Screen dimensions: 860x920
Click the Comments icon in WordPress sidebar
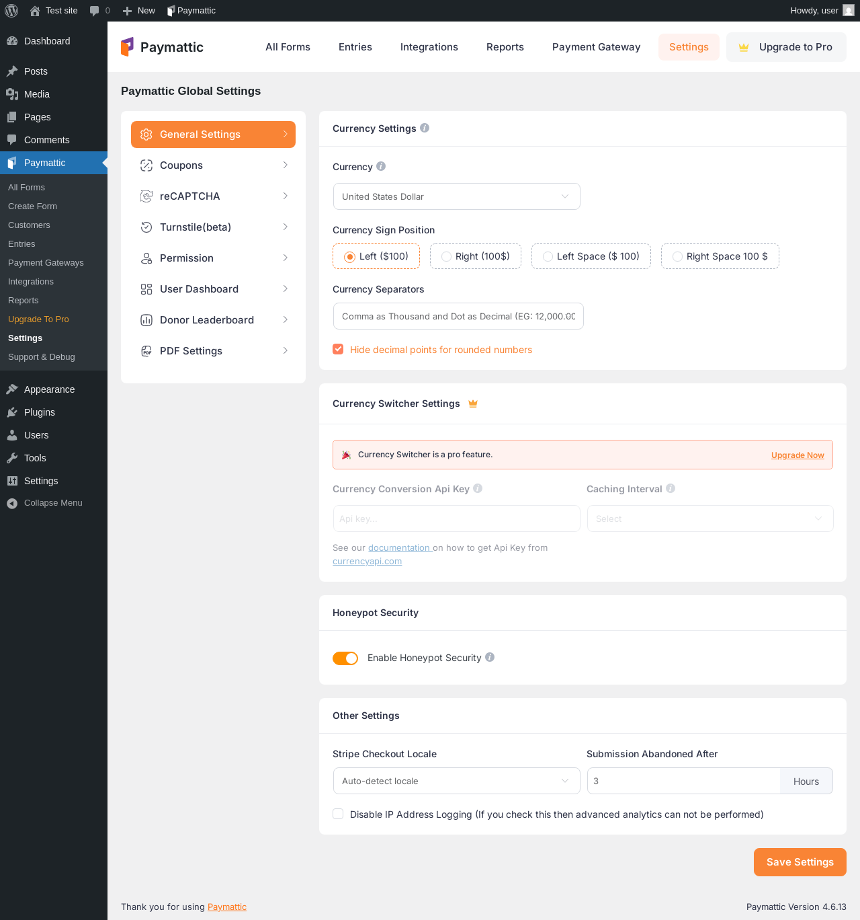pyautogui.click(x=12, y=140)
